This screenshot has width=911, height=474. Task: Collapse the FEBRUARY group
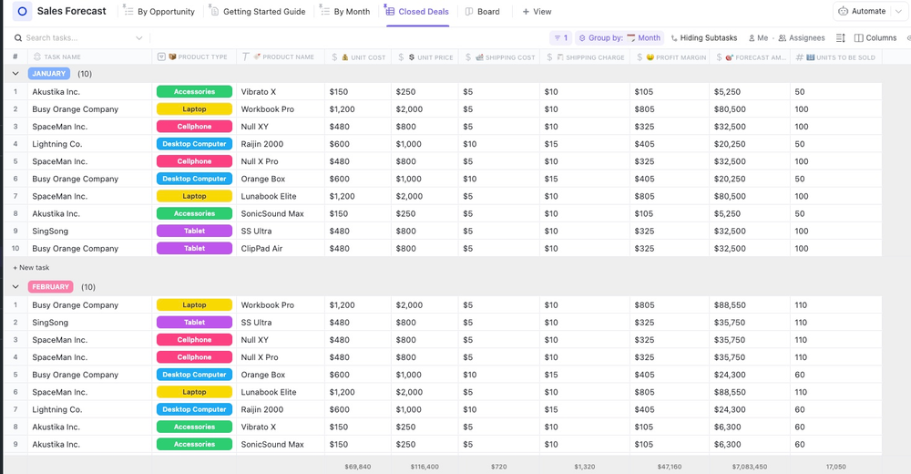[x=15, y=287]
